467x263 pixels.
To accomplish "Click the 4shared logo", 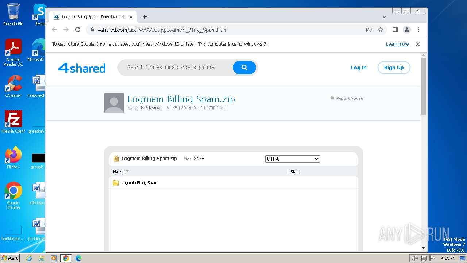I will (x=82, y=68).
